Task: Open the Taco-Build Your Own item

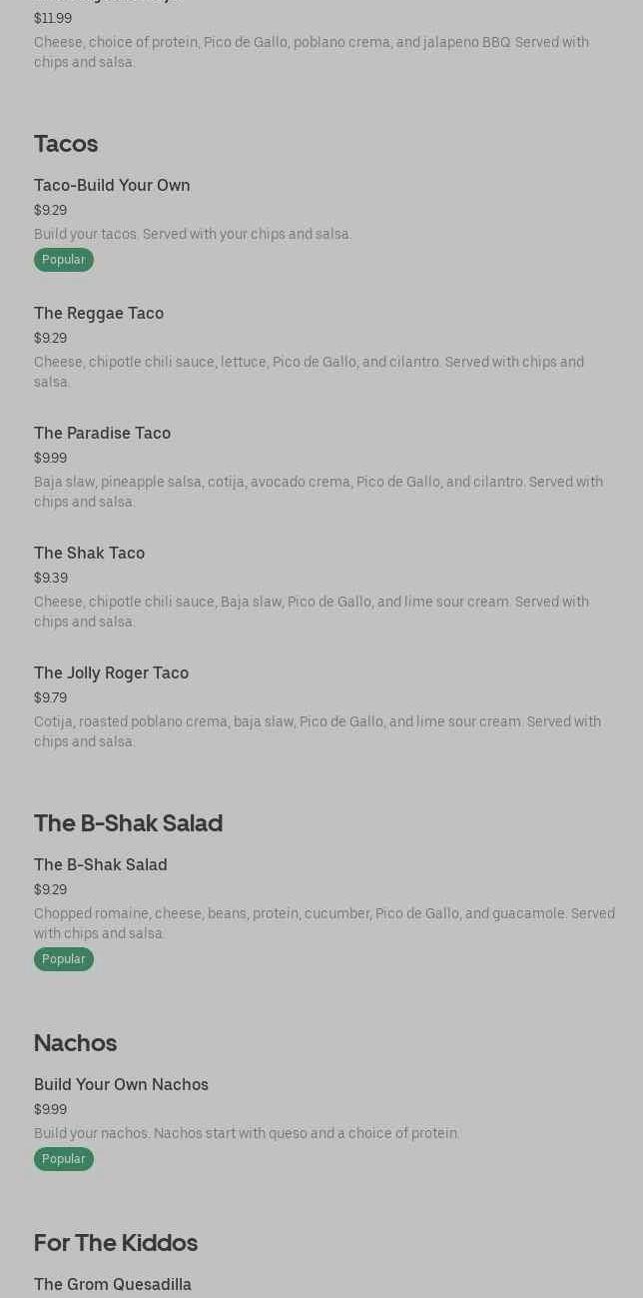Action: 112,186
